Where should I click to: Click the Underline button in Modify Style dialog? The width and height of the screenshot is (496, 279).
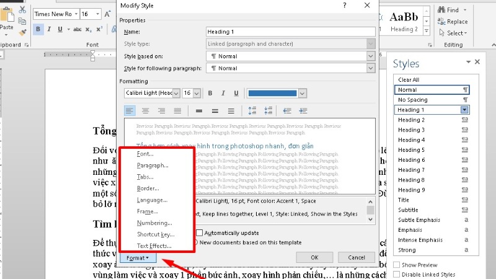click(236, 93)
